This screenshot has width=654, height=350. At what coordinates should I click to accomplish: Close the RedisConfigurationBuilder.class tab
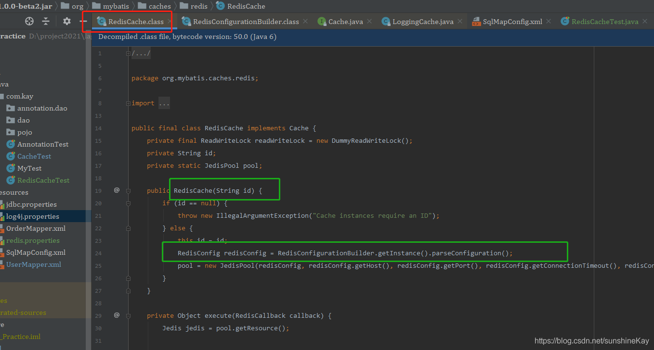click(305, 22)
